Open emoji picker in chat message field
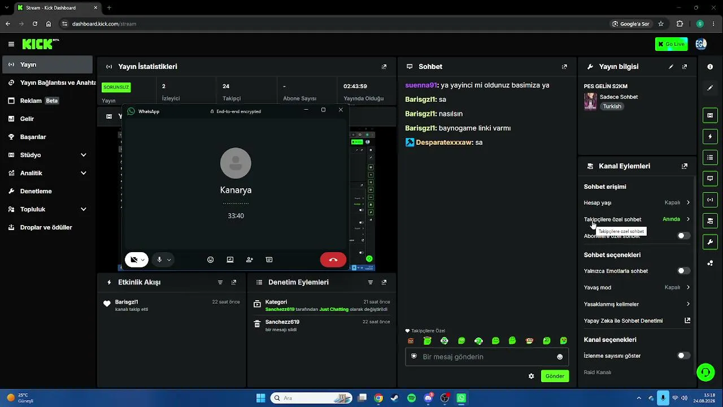723x407 pixels. coord(560,357)
